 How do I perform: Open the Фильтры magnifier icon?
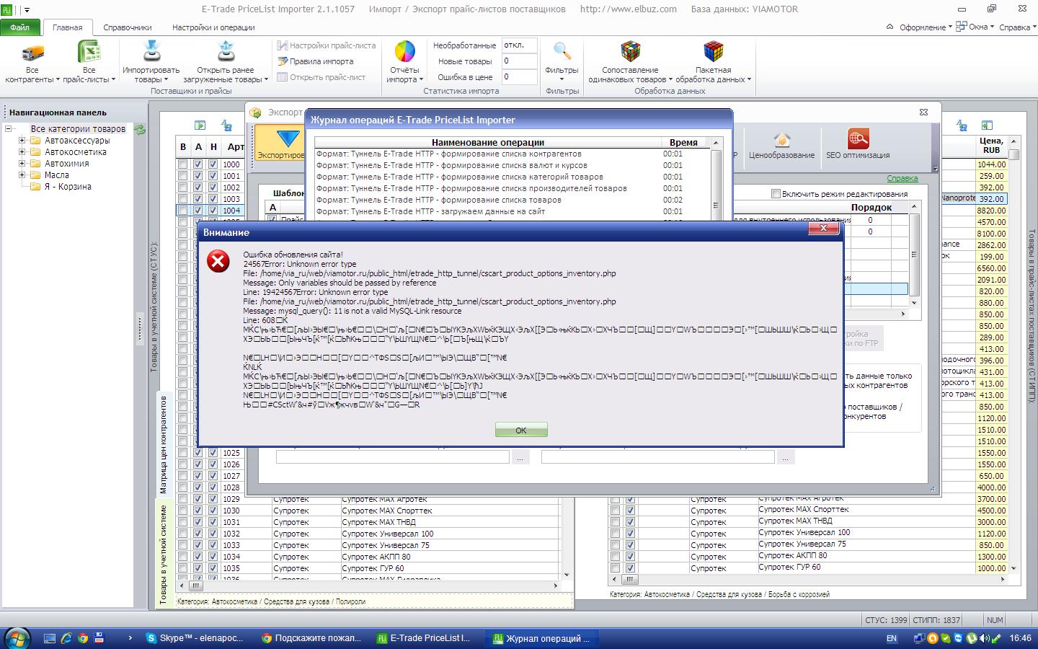click(562, 52)
